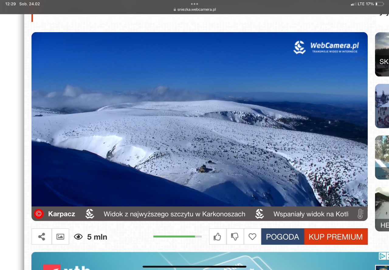The width and height of the screenshot is (389, 270).
Task: Click the red copyright circle icon
Action: tap(39, 214)
